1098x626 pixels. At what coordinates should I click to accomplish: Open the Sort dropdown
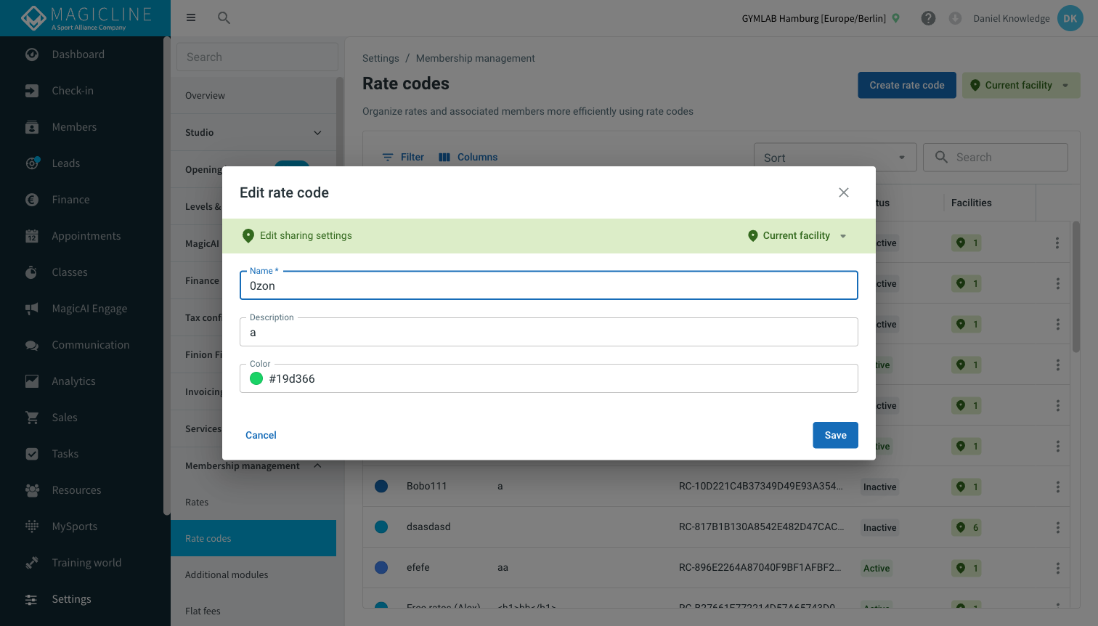[835, 158]
